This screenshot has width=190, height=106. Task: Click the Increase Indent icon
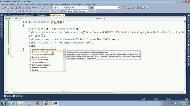[23, 11]
